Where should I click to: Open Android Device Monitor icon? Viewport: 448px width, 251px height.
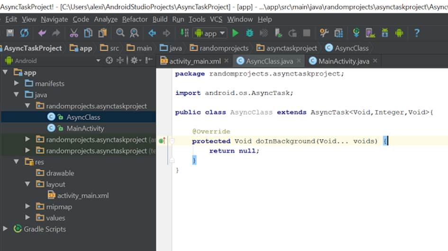(x=399, y=33)
